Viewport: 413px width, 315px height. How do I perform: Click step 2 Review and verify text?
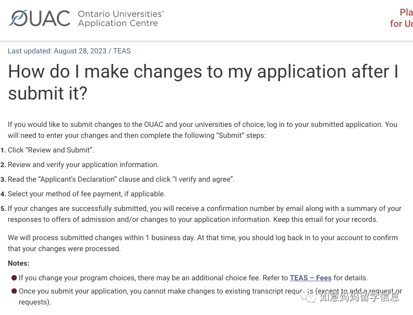click(x=83, y=165)
